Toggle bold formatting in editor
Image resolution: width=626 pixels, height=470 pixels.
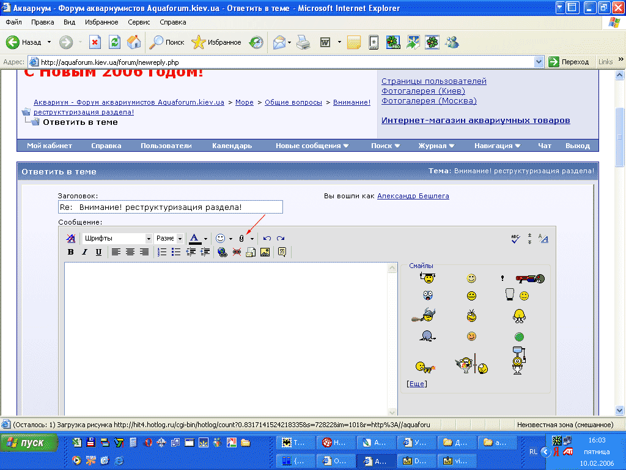click(x=71, y=252)
